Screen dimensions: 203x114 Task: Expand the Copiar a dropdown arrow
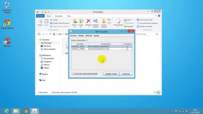click(81, 27)
